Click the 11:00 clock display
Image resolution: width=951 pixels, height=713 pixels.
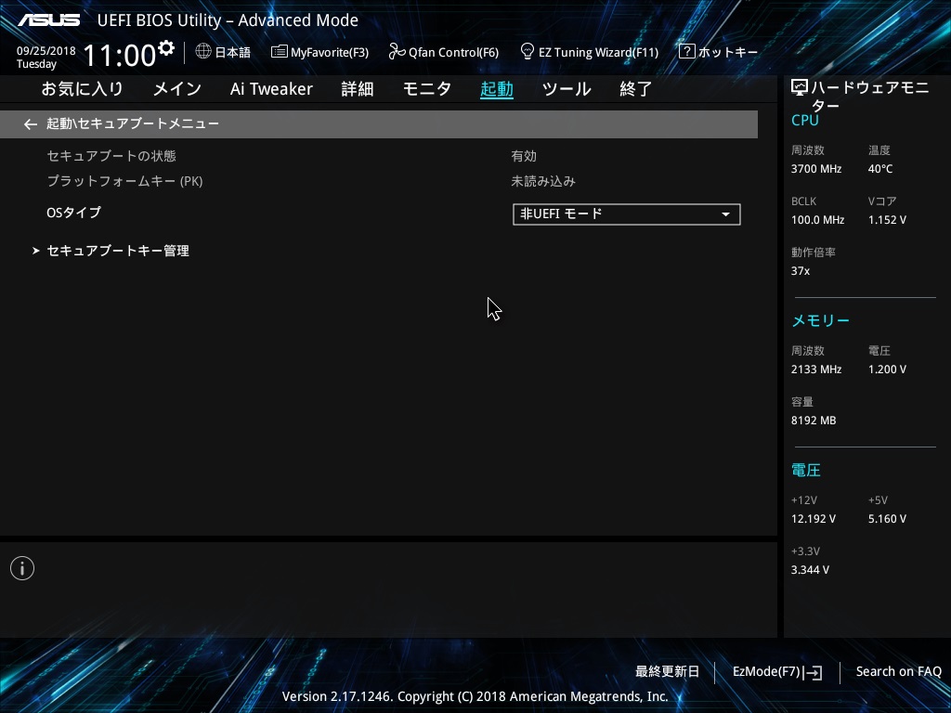pyautogui.click(x=120, y=55)
